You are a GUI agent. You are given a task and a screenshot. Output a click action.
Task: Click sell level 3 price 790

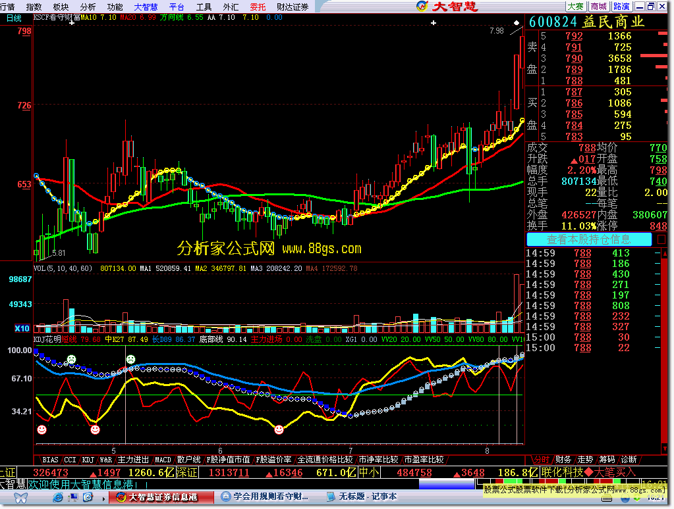pos(574,59)
